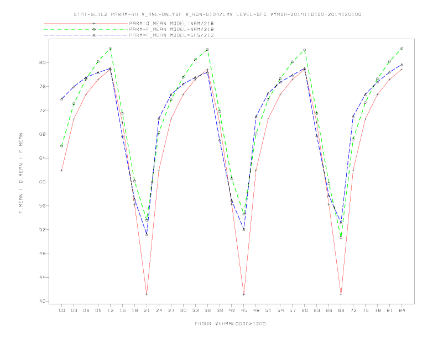Viewport: 438px width, 338px height.
Task: Click the x-axis tick label 63
Action: [x=317, y=310]
